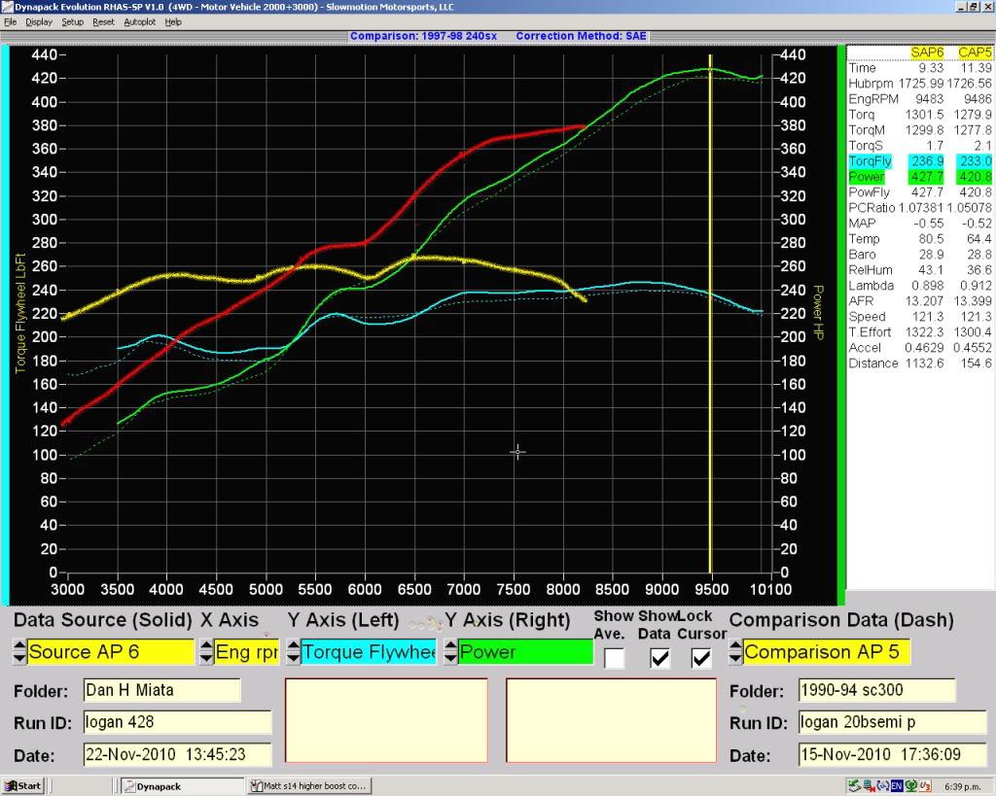
Task: Switch to Dynapack taskbar button
Action: [182, 786]
